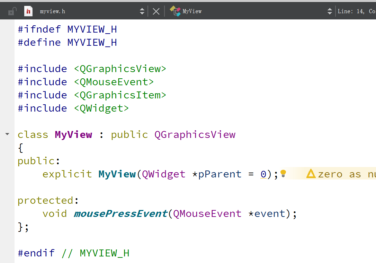Click the down arrow of the symbol selector
The image size is (376, 263).
(329, 13)
